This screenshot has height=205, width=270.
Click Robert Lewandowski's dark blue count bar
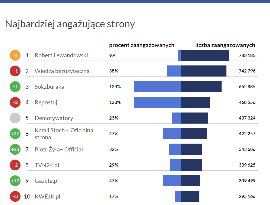[205, 55]
